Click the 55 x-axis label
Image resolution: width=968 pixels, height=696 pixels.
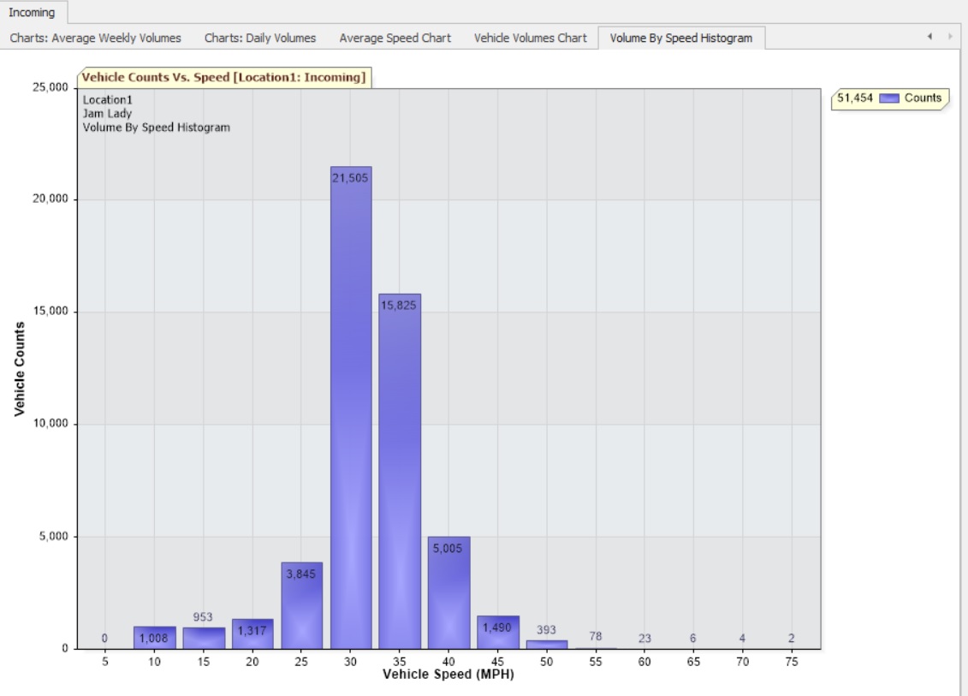click(595, 662)
